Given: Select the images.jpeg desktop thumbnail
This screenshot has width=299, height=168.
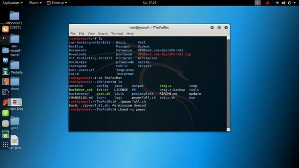Looking at the screenshot, I should click(14, 105).
